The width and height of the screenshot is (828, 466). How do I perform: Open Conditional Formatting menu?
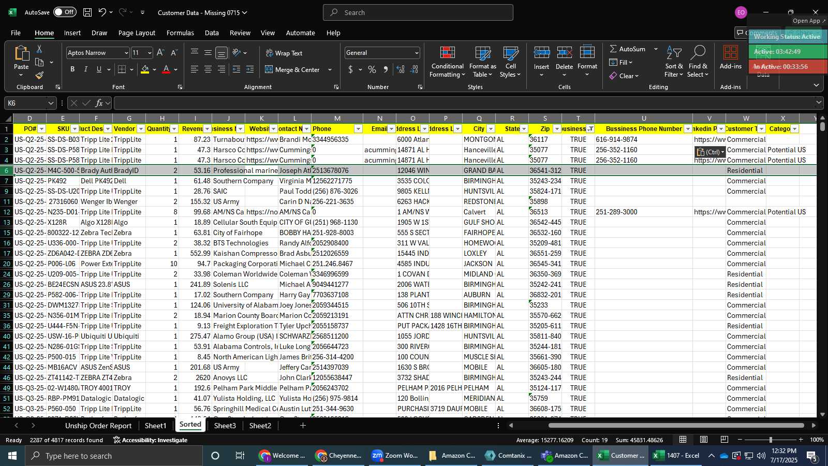pos(448,62)
